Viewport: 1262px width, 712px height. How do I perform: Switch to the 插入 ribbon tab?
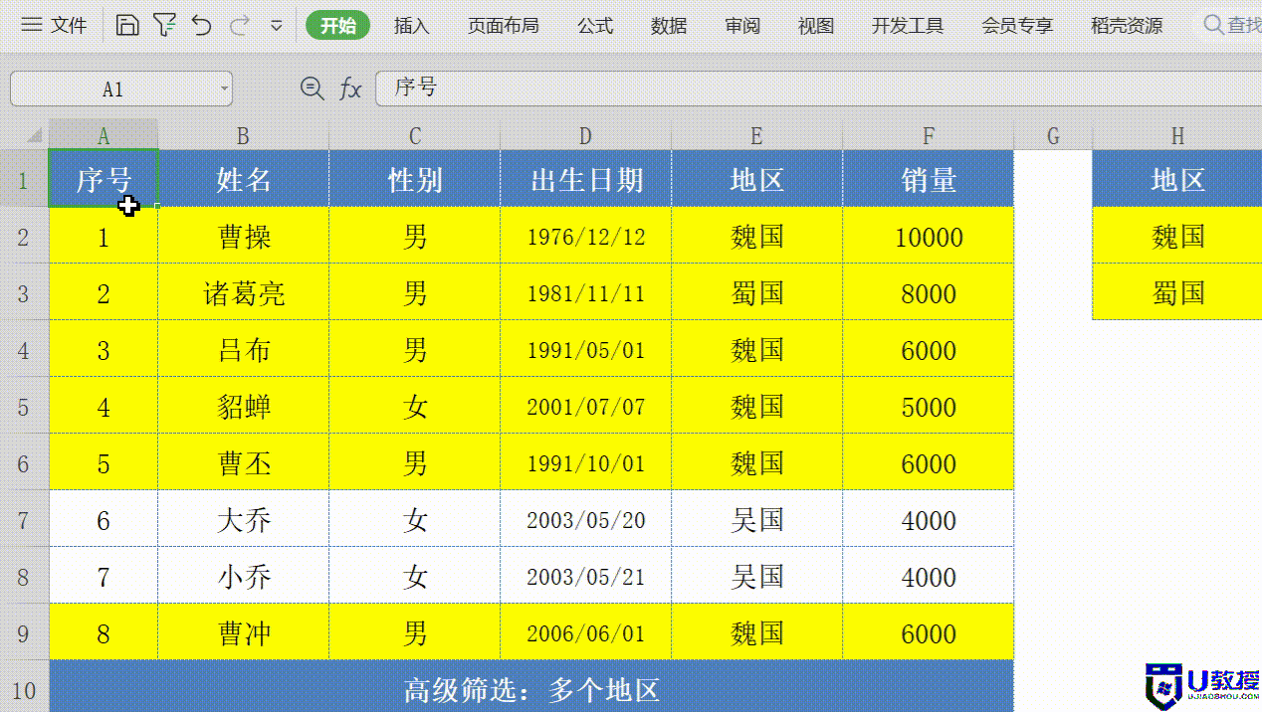411,26
